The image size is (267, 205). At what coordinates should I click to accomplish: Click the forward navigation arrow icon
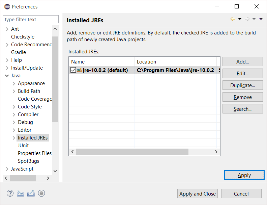point(247,19)
